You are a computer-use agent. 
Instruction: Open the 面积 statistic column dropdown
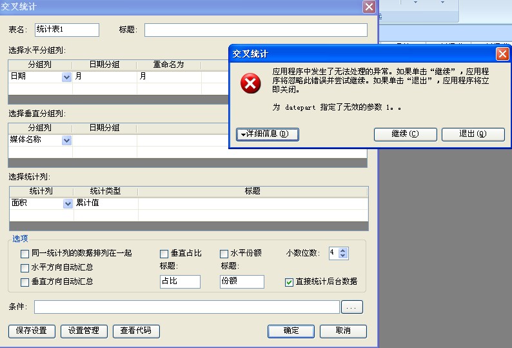[68, 204]
